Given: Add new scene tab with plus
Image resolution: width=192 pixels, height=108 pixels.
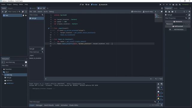Looking at the screenshot, I should [48, 8].
